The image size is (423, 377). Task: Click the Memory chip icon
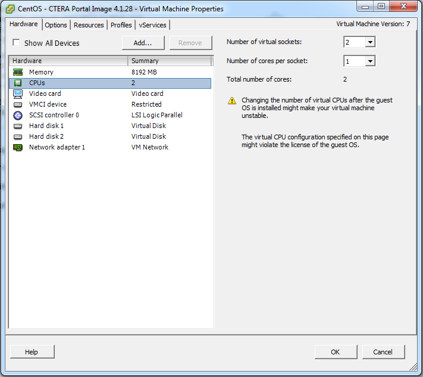[18, 72]
